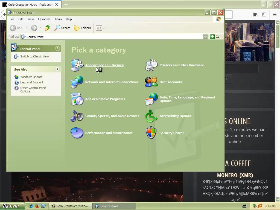280x210 pixels.
Task: Click Switch to Classic View link
Action: [x=34, y=56]
